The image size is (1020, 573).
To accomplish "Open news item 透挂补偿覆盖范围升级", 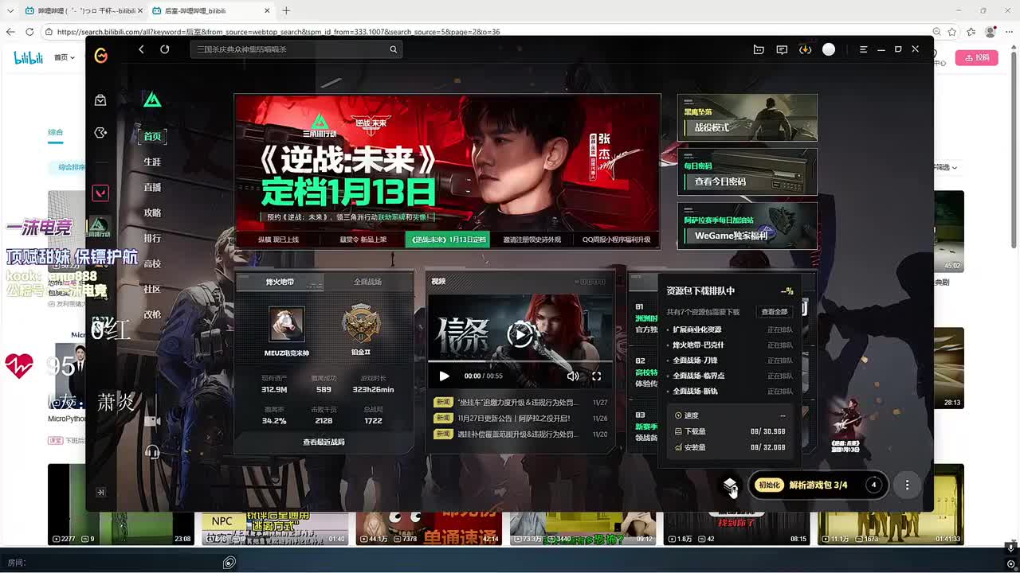I will pyautogui.click(x=520, y=435).
